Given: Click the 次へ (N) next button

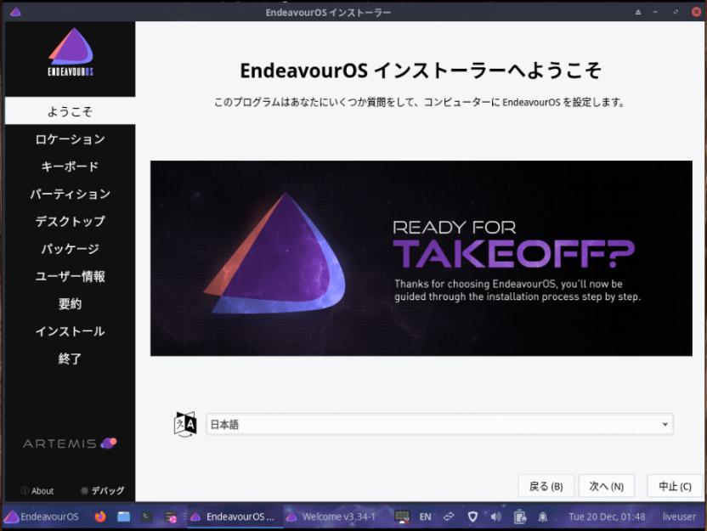Looking at the screenshot, I should click(x=607, y=486).
